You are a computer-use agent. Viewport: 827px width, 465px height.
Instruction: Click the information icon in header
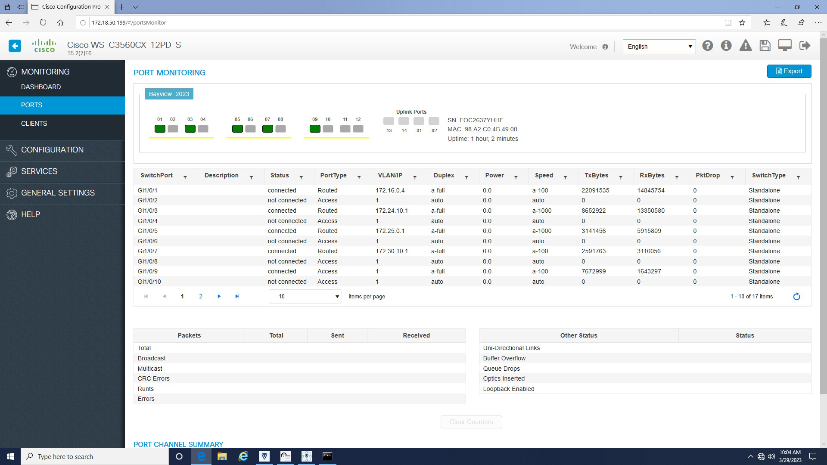click(x=726, y=46)
